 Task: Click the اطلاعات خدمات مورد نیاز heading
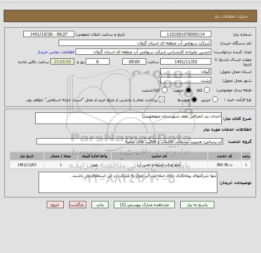coord(227,129)
